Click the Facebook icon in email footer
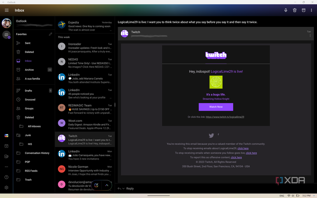The image size is (317, 198). click(218, 134)
